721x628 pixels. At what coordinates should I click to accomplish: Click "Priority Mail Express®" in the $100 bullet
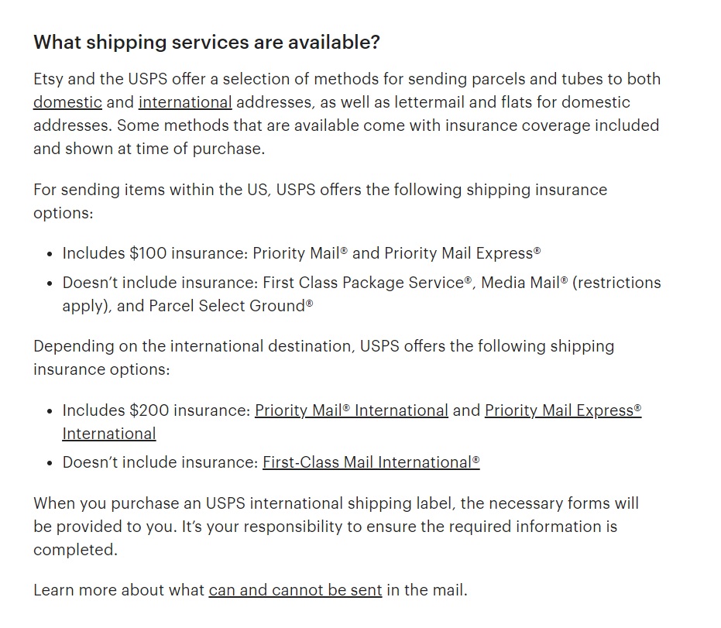(462, 253)
